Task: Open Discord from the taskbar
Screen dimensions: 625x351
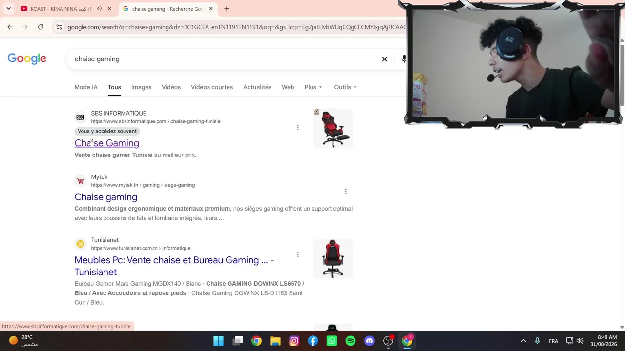Action: 369,341
